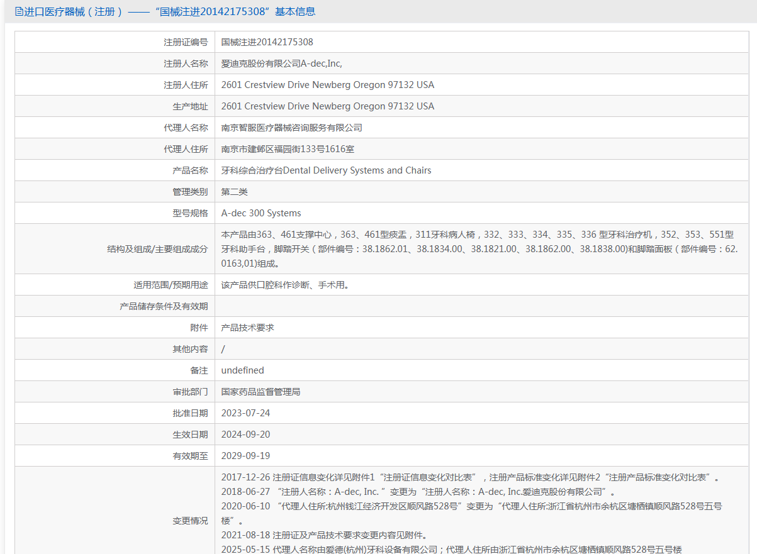The height and width of the screenshot is (554, 757).
Task: Select the 第二类 value
Action: tap(235, 192)
